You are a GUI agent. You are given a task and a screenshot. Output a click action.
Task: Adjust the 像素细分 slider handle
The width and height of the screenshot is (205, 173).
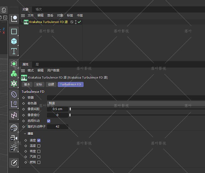click(70, 115)
